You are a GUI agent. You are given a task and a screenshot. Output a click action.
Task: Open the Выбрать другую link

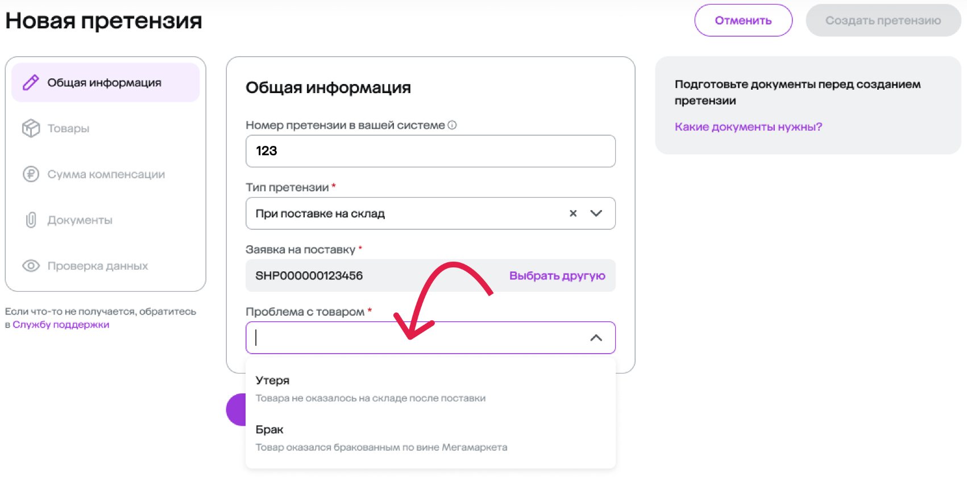(557, 276)
